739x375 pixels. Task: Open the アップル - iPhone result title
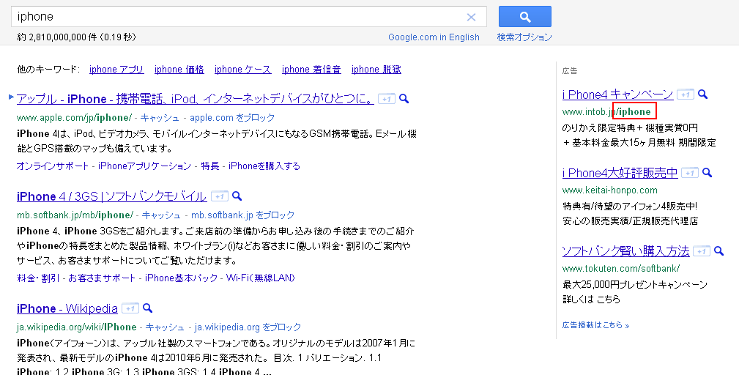(x=195, y=99)
